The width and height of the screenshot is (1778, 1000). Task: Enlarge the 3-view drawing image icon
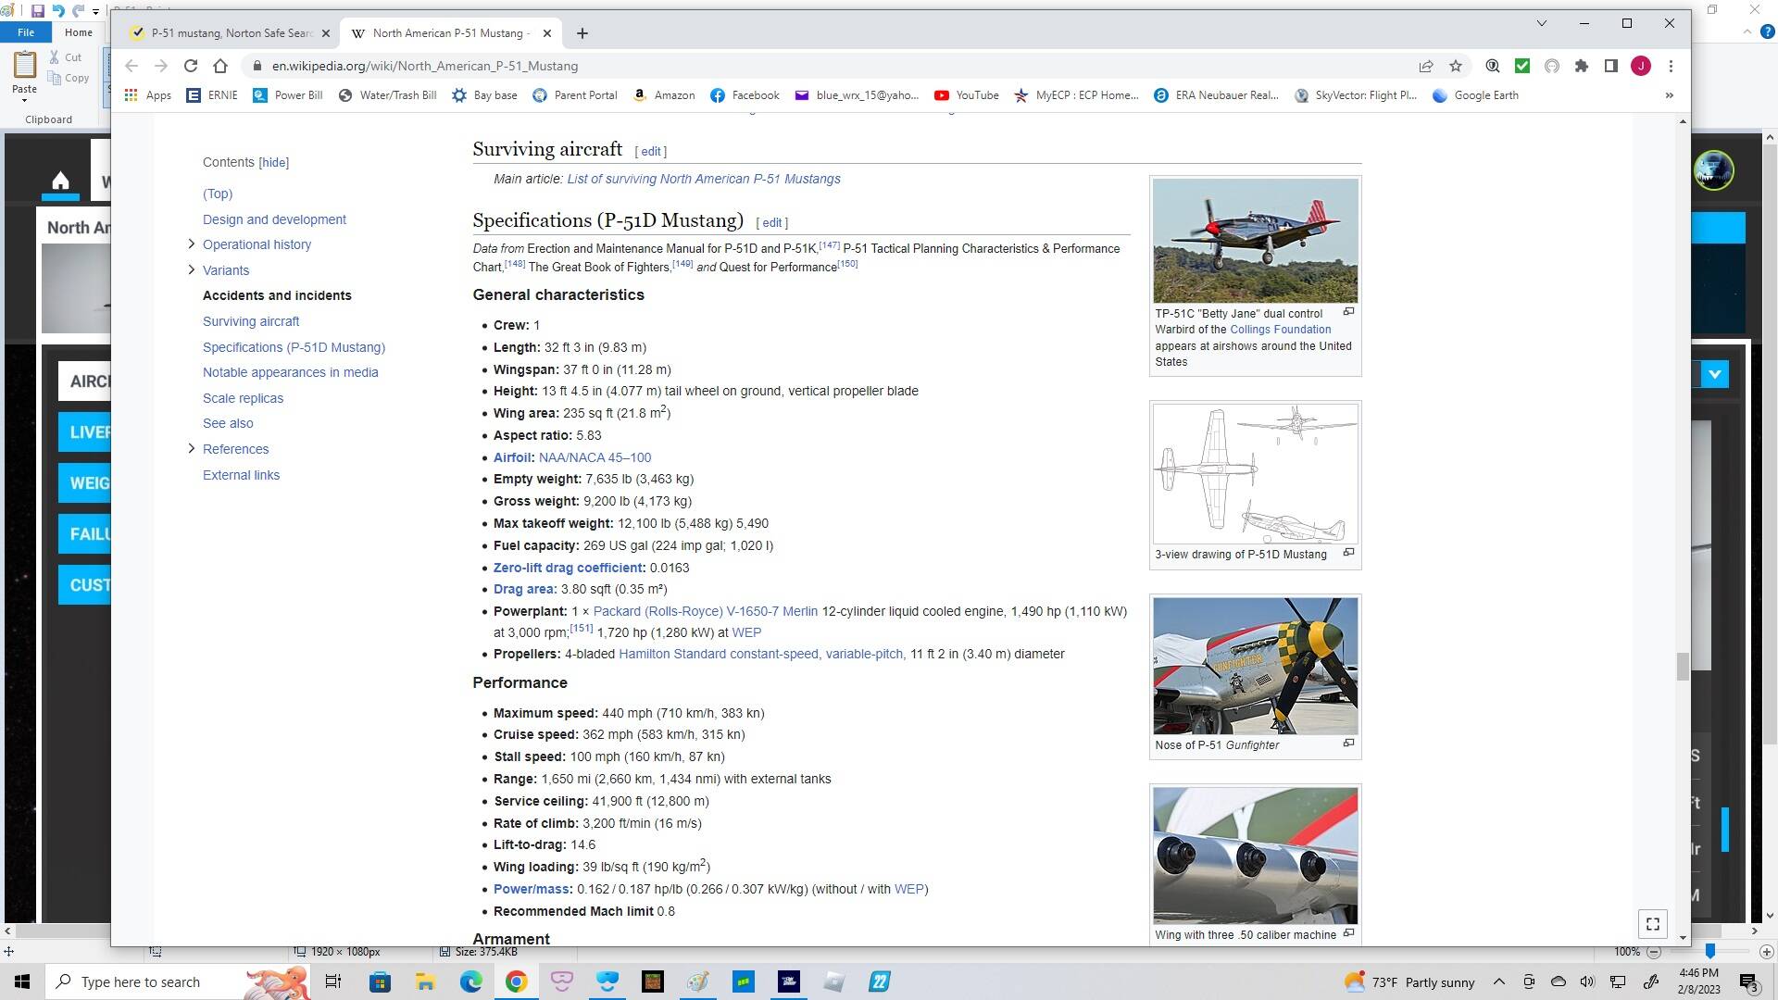click(x=1348, y=553)
